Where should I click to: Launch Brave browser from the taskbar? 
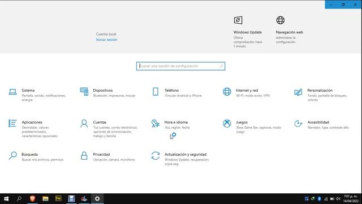click(33, 199)
